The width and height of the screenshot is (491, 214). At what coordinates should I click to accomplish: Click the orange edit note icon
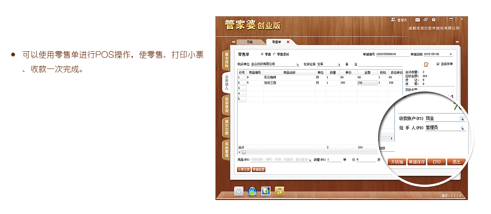click(426, 65)
